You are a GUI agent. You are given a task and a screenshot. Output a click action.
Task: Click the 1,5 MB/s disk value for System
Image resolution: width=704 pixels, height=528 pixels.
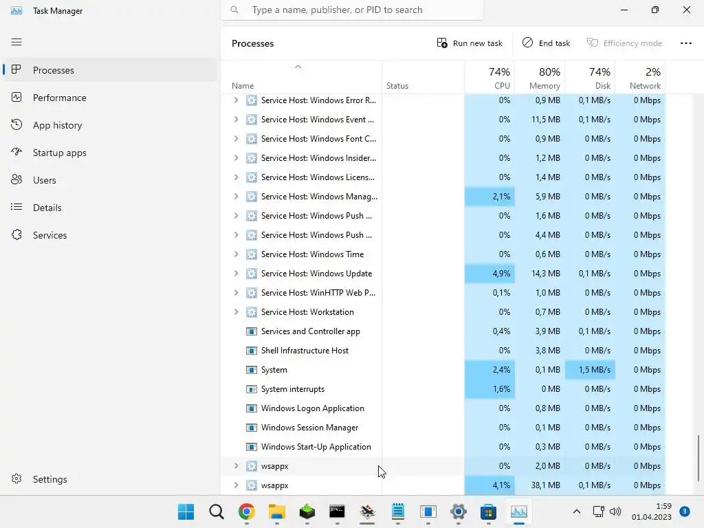pyautogui.click(x=591, y=370)
